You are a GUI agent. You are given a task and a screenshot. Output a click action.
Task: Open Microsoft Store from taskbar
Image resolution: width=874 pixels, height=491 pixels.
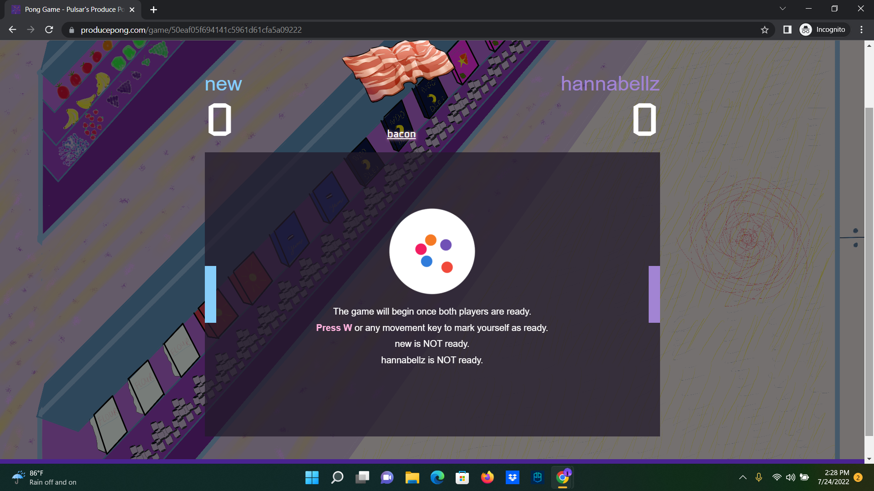coord(462,477)
